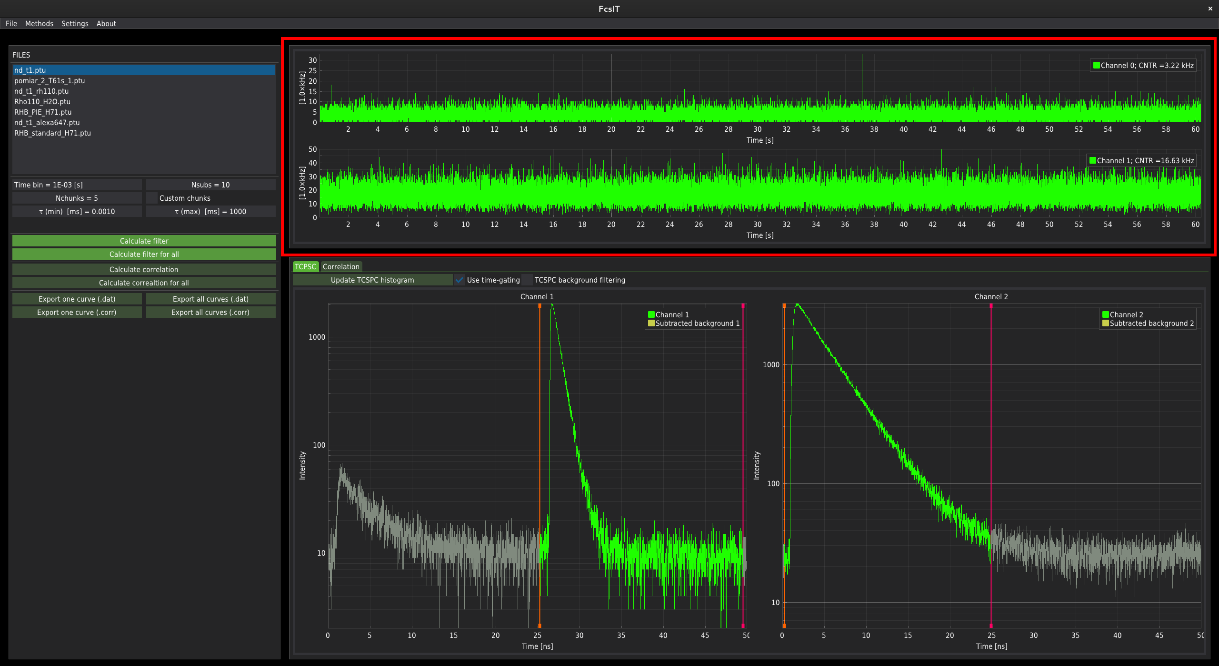
Task: Open the Methods menu
Action: pos(39,24)
